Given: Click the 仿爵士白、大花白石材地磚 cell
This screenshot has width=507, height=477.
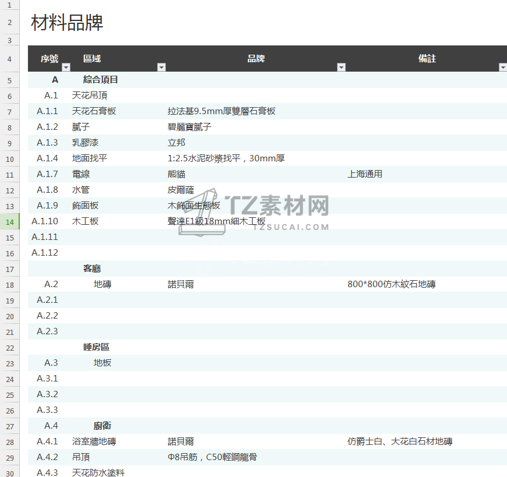Looking at the screenshot, I should [x=400, y=441].
